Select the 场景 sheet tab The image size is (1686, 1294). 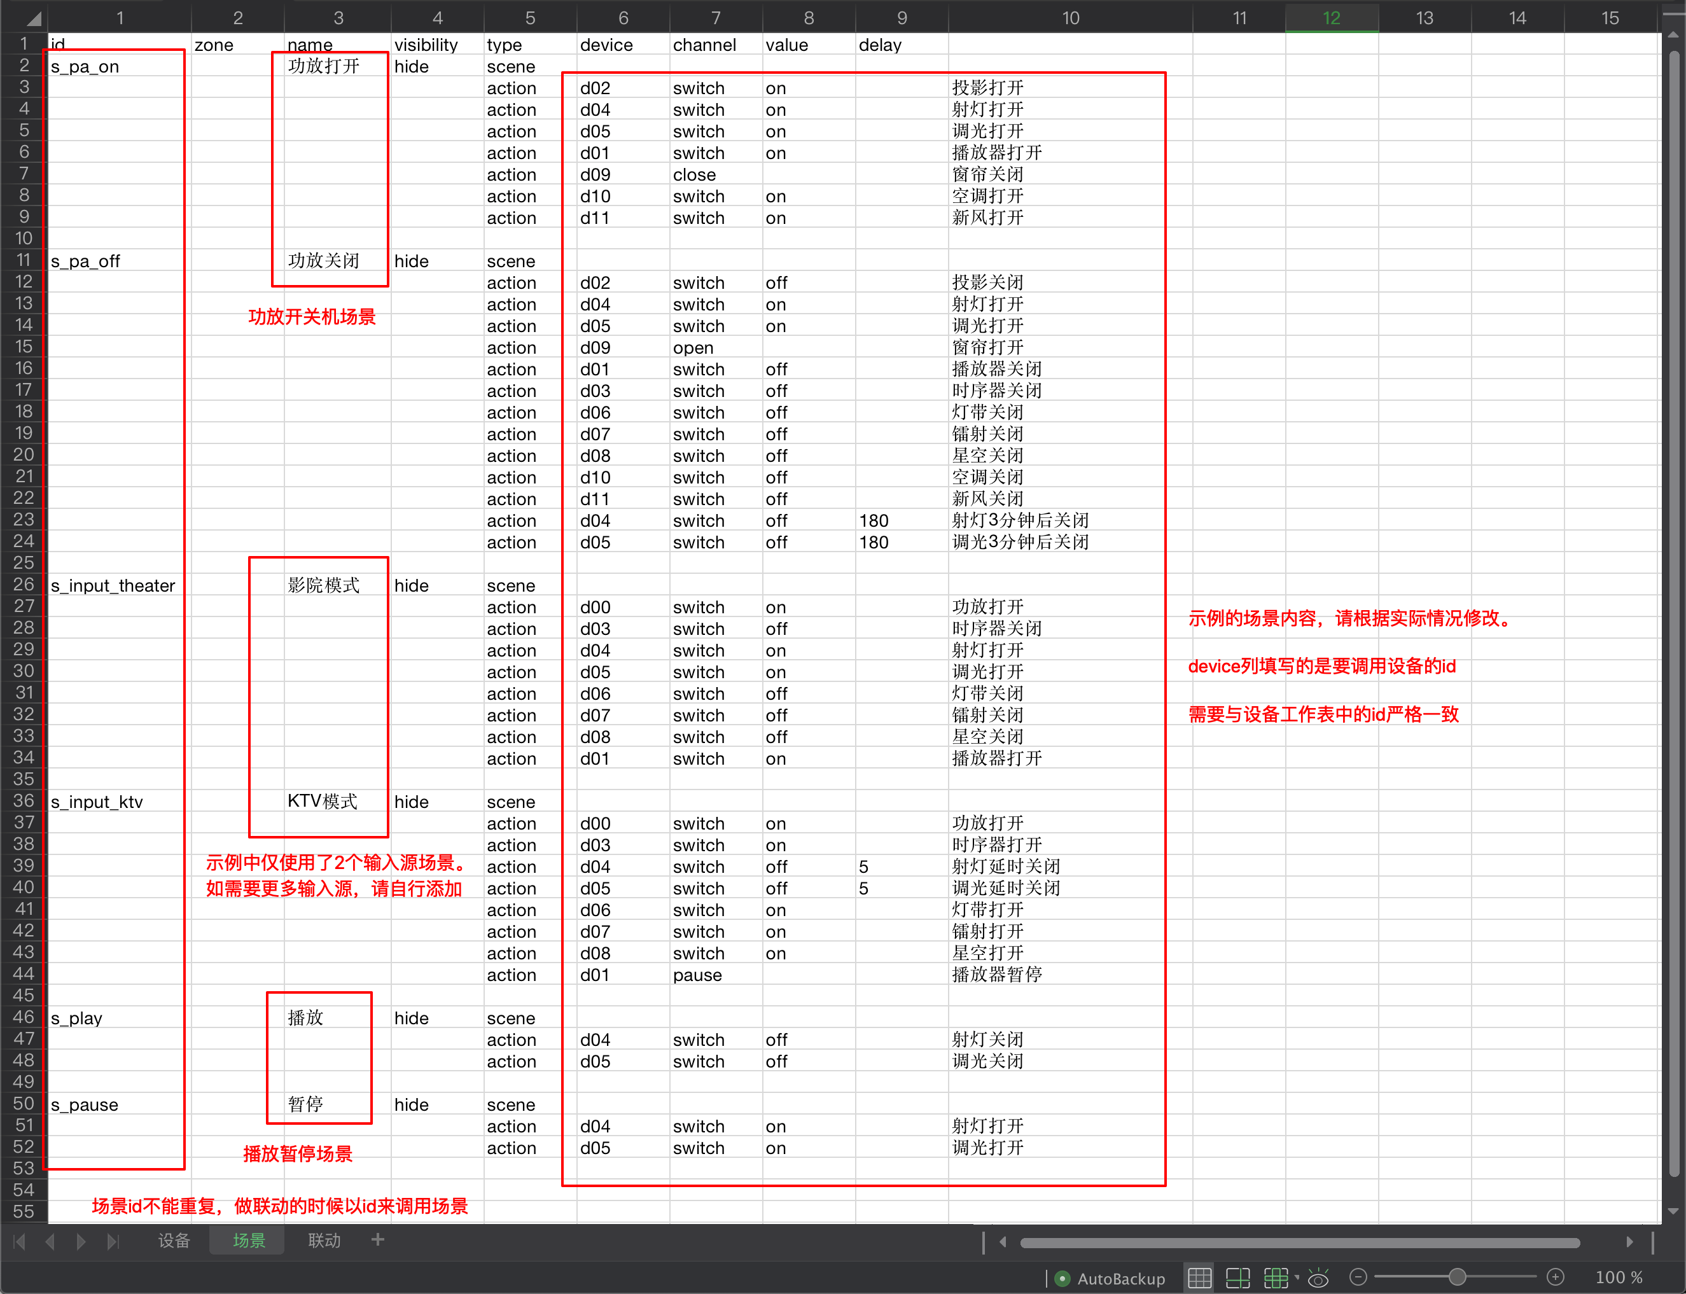[249, 1241]
